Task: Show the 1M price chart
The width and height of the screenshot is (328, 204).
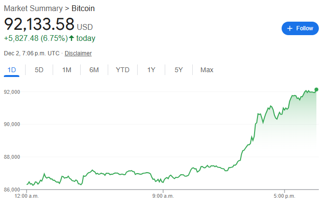Action: pyautogui.click(x=67, y=70)
